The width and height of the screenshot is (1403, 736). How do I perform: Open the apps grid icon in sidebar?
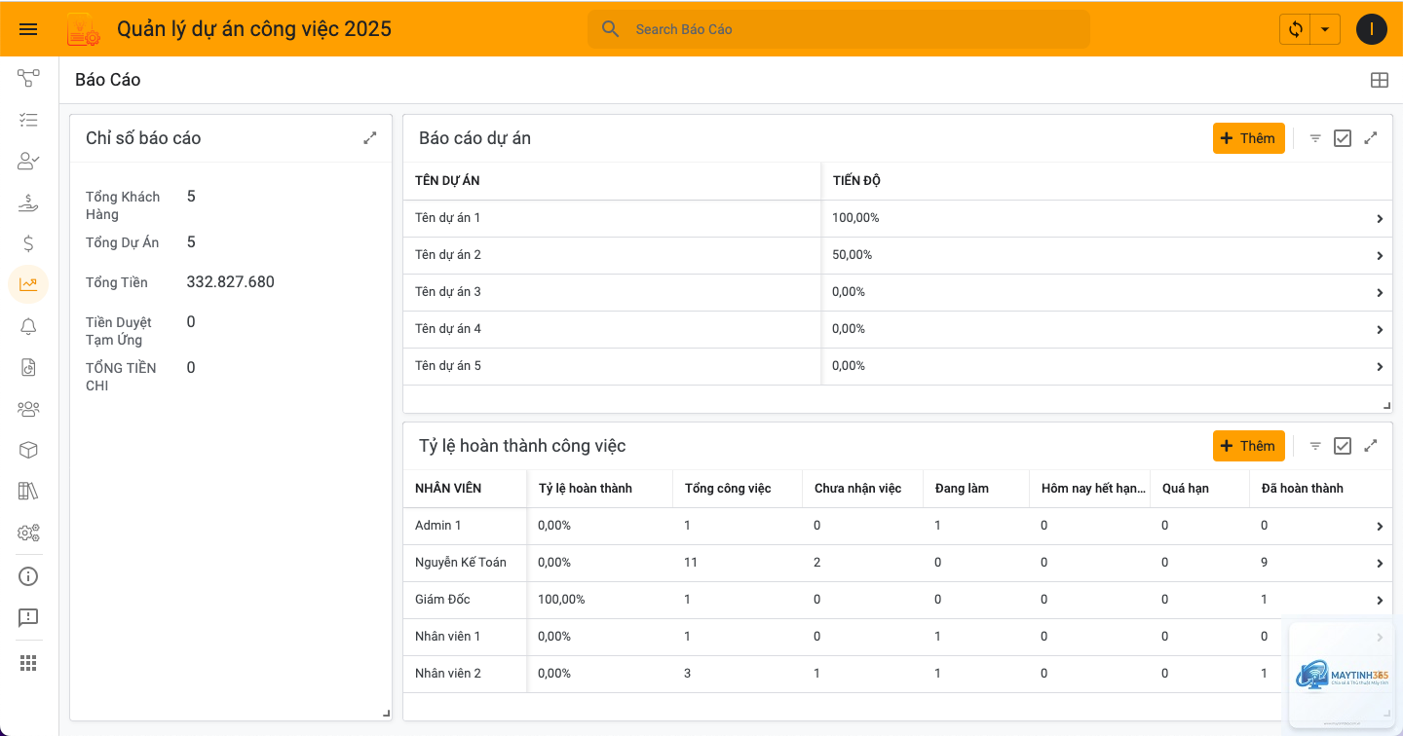[x=28, y=663]
